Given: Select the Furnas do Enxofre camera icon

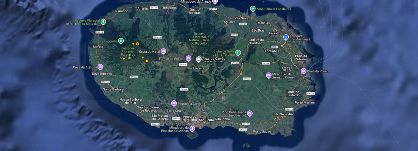Looking at the screenshot, I should pos(188,58).
